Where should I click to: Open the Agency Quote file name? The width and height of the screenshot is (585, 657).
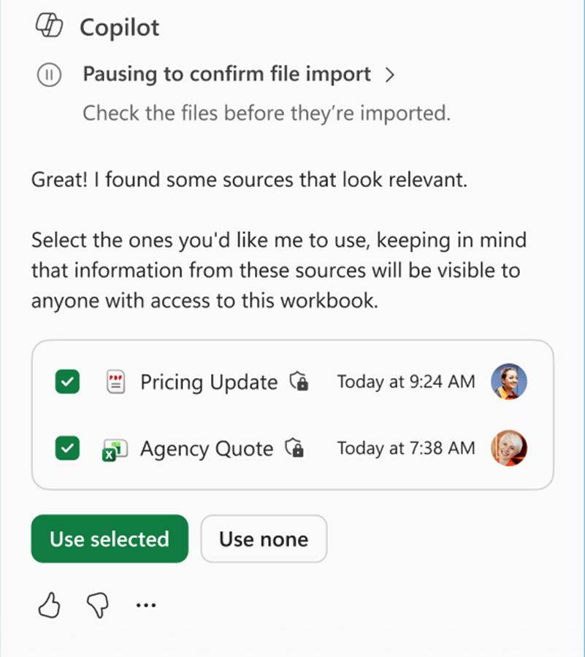[x=207, y=449]
